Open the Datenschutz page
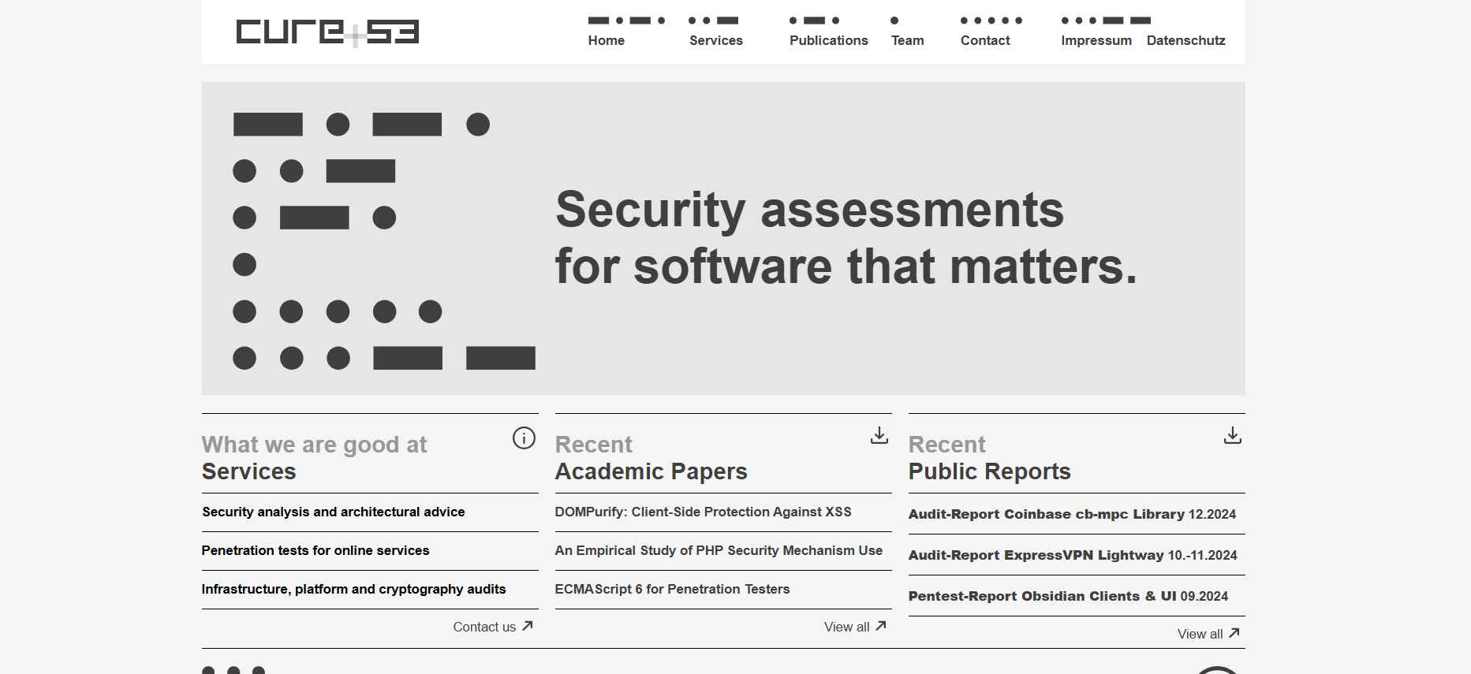This screenshot has height=674, width=1471. coord(1186,40)
